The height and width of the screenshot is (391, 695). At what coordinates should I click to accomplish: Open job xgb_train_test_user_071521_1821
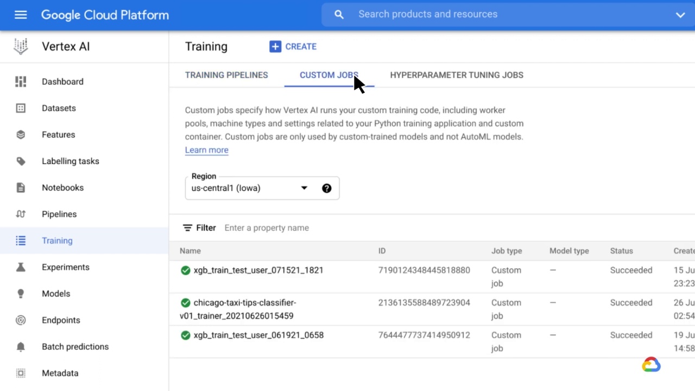258,270
